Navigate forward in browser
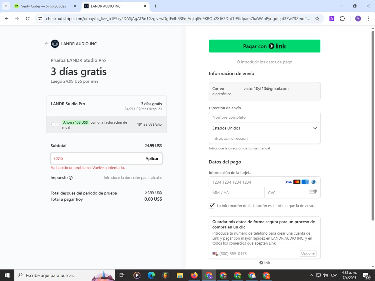 coord(17,18)
